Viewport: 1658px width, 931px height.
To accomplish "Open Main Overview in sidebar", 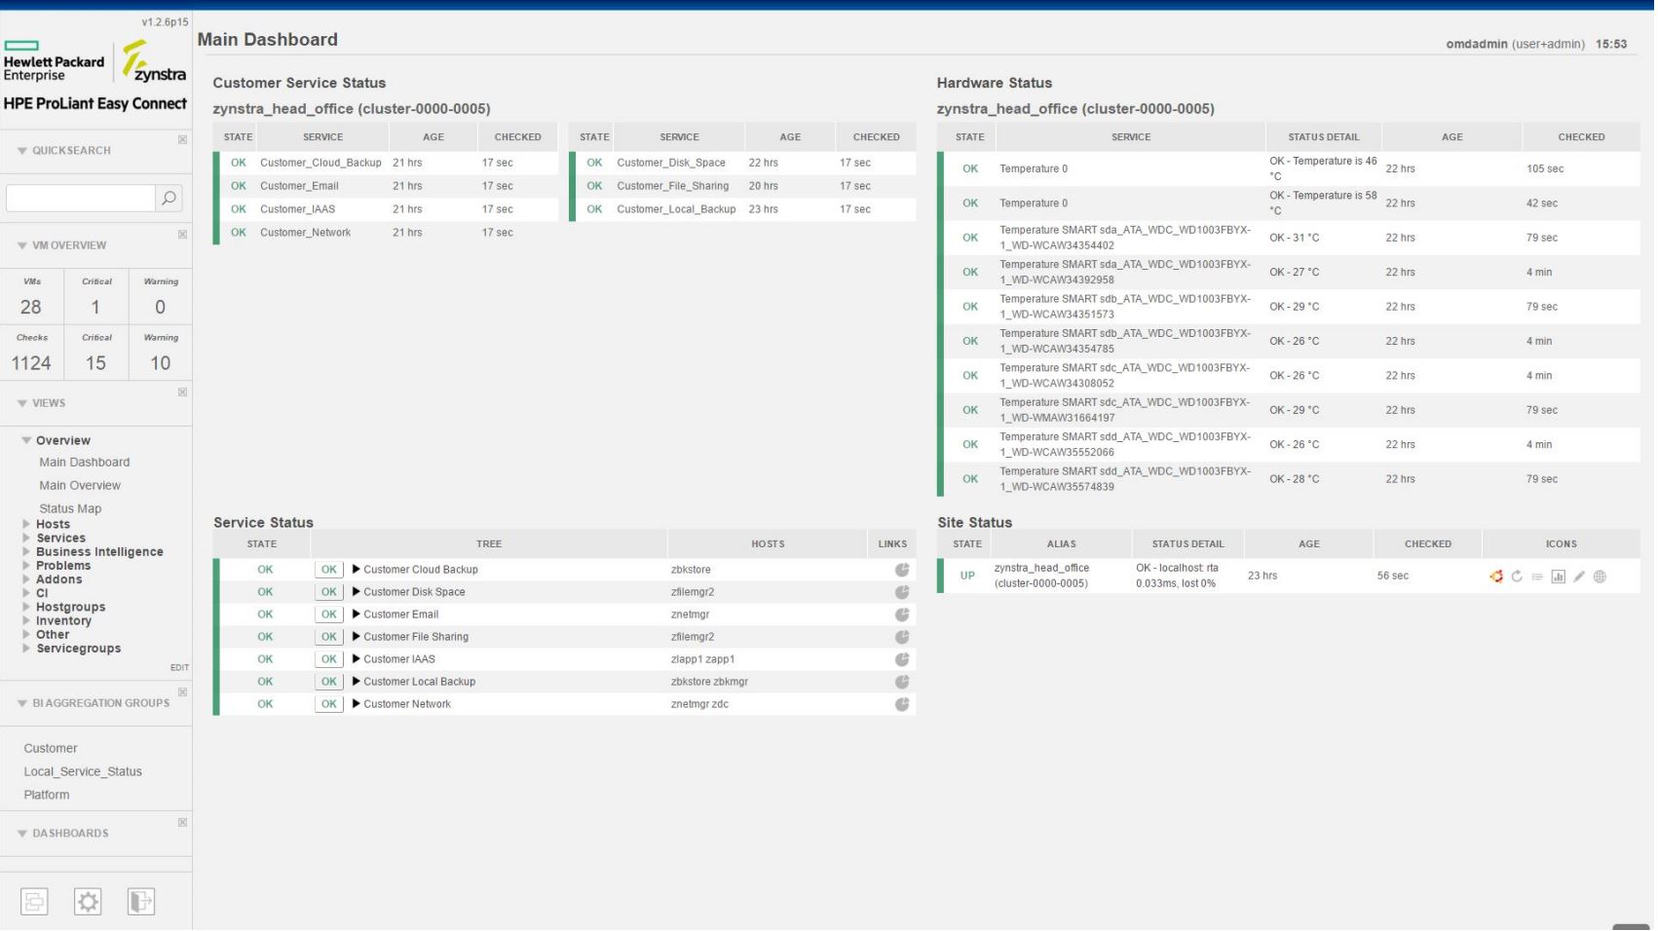I will click(80, 485).
